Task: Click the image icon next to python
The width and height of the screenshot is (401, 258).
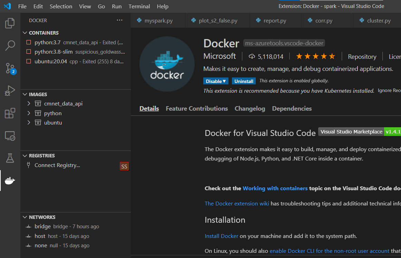Action: 38,113
